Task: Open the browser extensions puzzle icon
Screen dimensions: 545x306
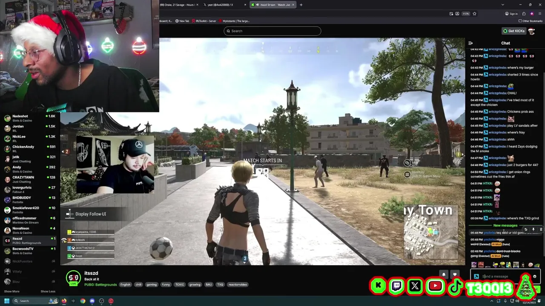Action: (x=524, y=14)
